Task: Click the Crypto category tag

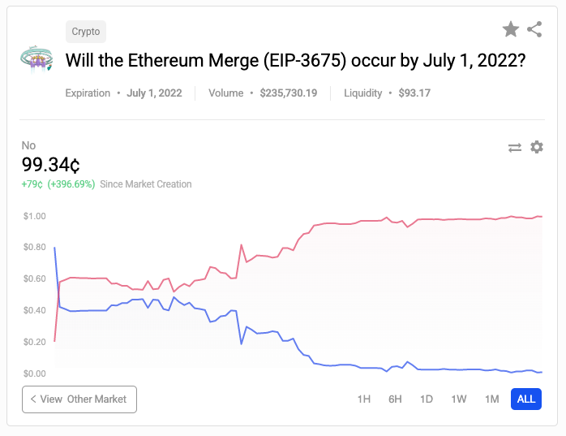Action: (86, 32)
